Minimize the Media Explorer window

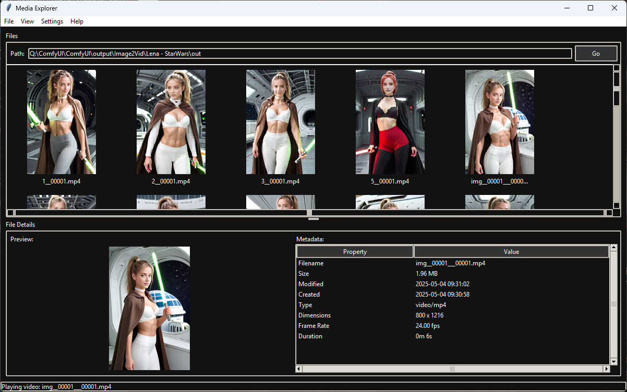[566, 8]
